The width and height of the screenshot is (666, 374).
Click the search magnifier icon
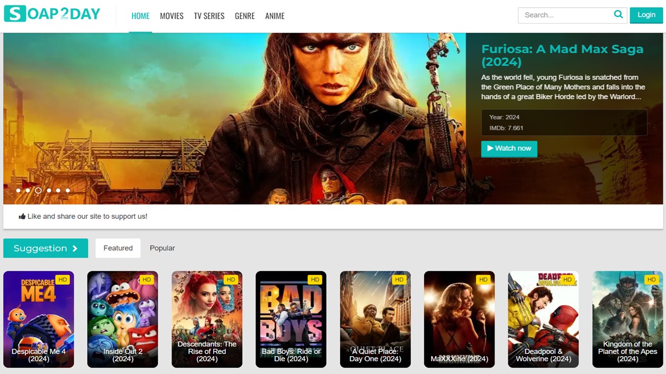(x=618, y=15)
